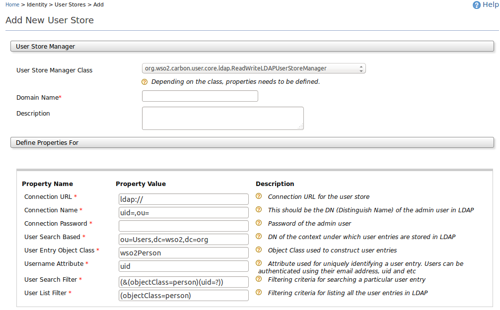
Task: Click the help icon beside Connection URL description
Action: [x=259, y=196]
